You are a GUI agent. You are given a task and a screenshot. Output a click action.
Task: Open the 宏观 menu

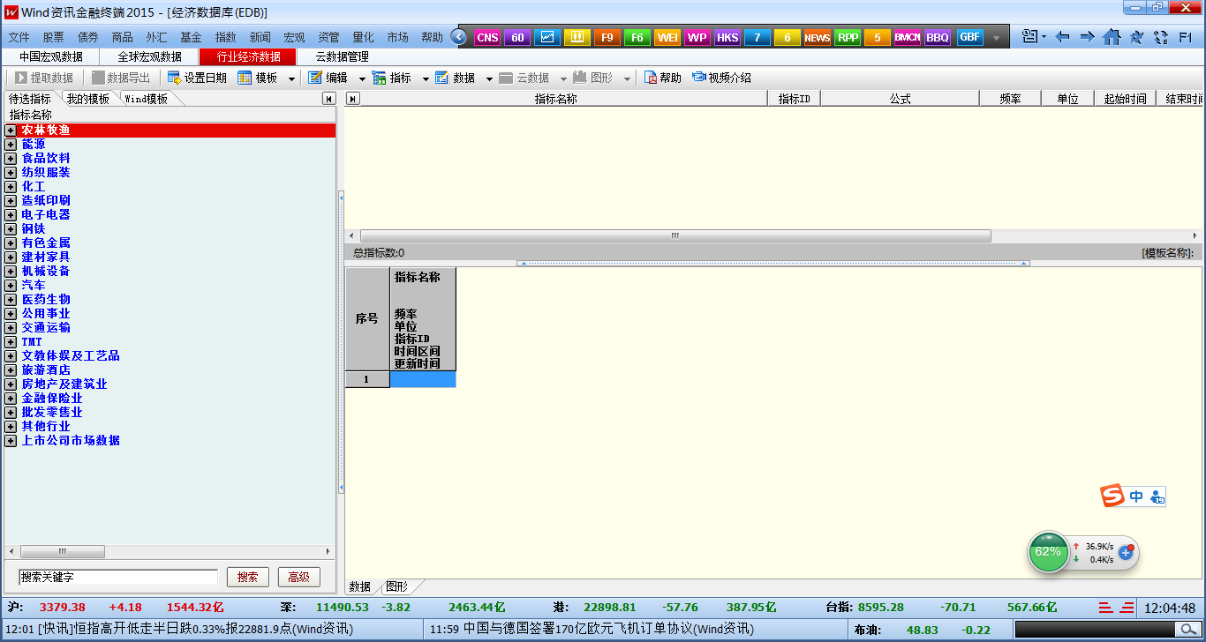click(x=294, y=38)
